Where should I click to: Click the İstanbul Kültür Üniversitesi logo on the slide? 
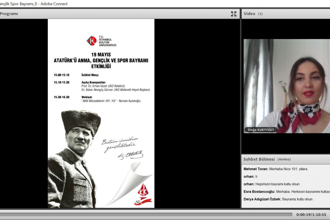(x=101, y=41)
